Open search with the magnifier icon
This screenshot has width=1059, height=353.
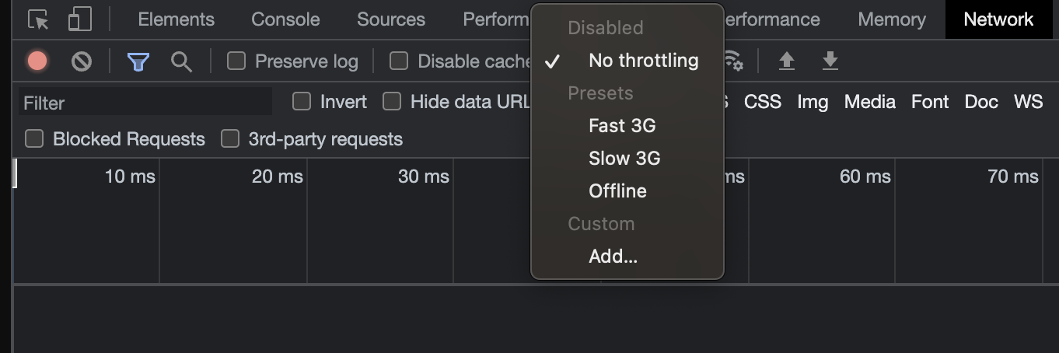point(181,61)
